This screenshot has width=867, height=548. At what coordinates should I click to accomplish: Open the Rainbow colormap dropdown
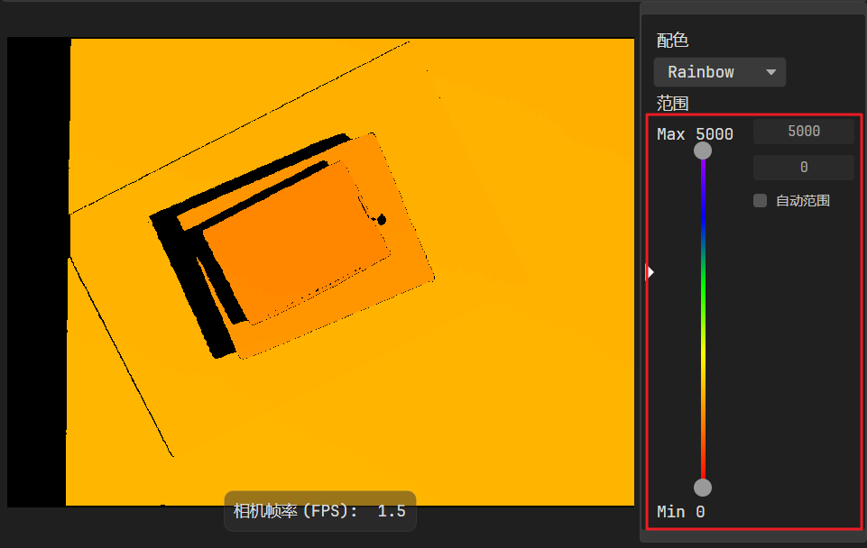pyautogui.click(x=719, y=72)
